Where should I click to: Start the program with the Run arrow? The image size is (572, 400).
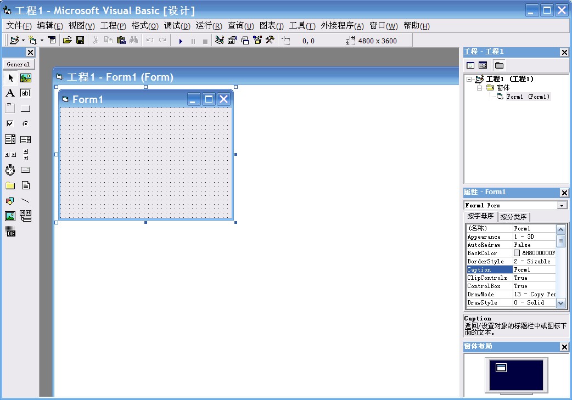coord(180,41)
